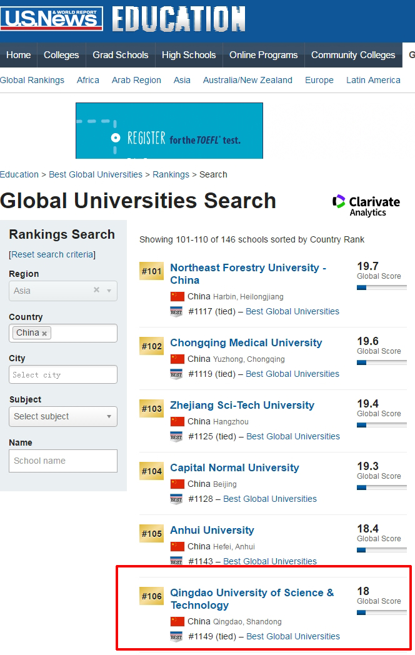
Task: Click the School name input field
Action: point(63,461)
